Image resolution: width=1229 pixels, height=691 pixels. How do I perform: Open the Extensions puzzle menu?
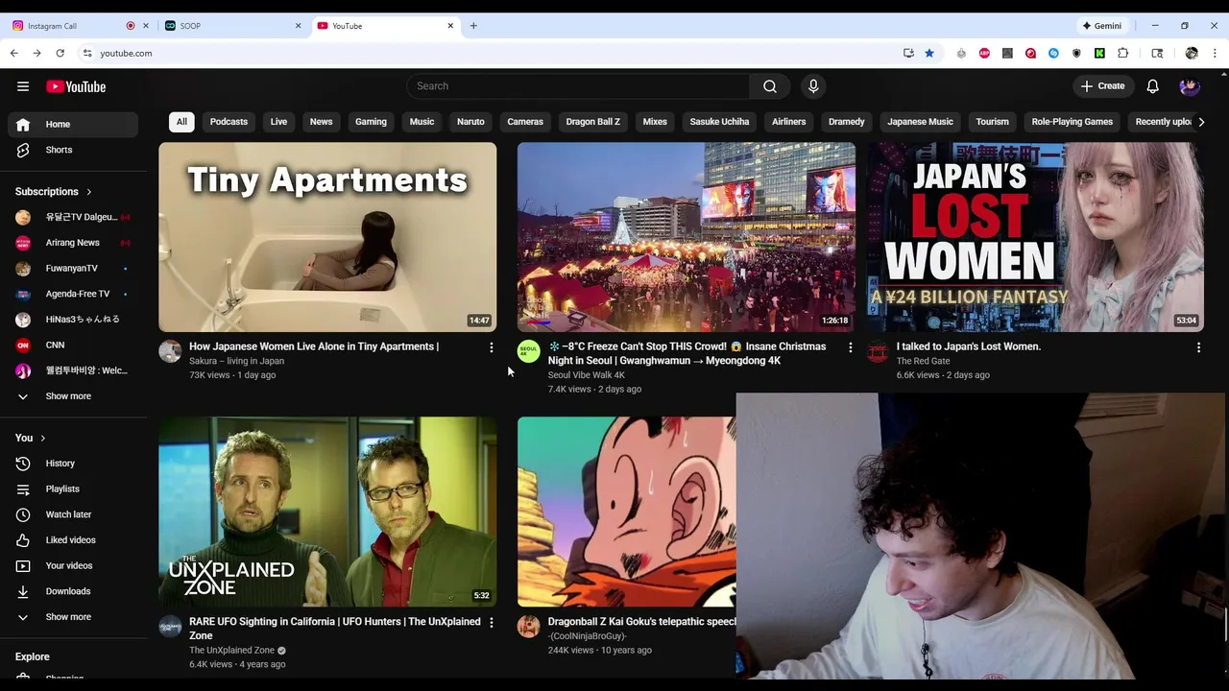click(x=1122, y=54)
